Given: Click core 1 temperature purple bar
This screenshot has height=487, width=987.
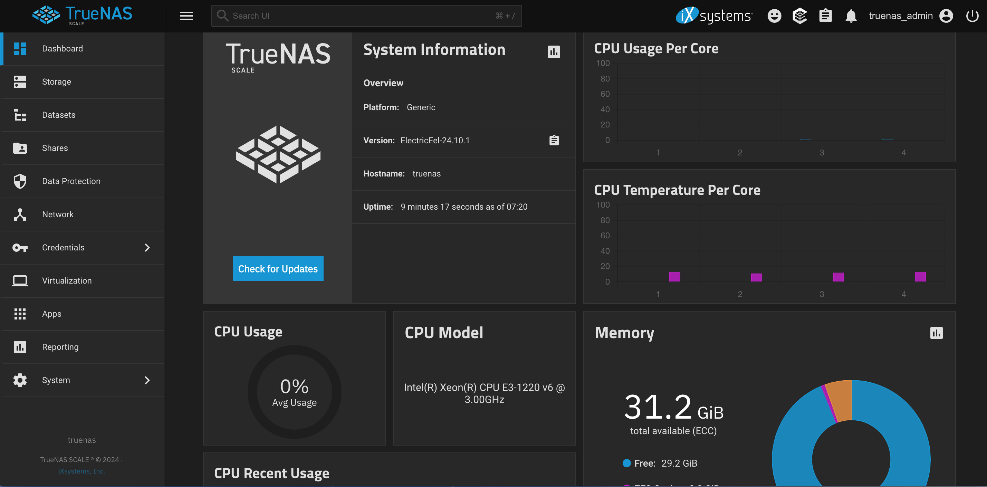Looking at the screenshot, I should pyautogui.click(x=674, y=277).
